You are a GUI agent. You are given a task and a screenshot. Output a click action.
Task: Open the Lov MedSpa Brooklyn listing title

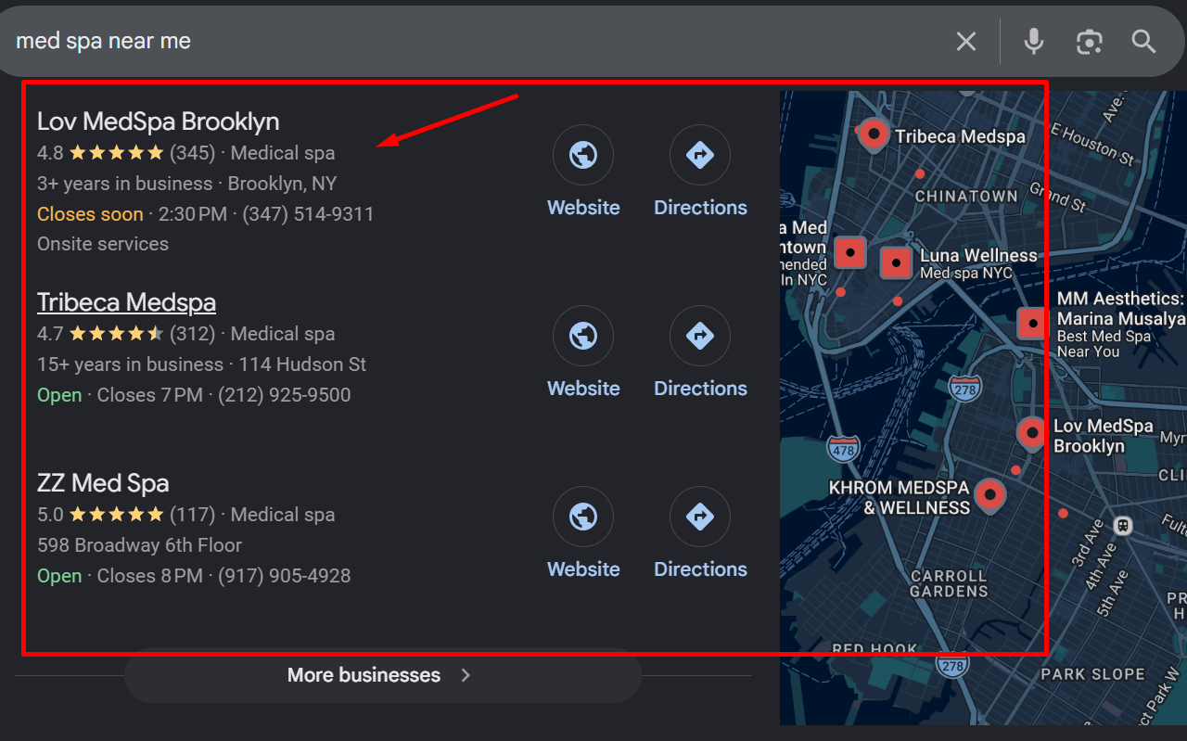coord(159,121)
